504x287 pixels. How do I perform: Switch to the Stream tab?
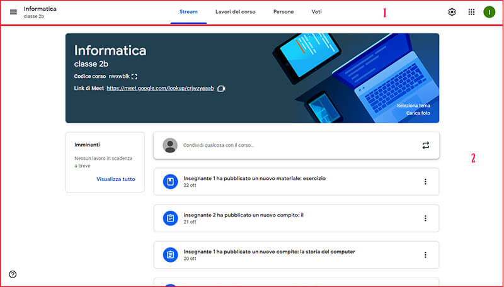tap(188, 12)
